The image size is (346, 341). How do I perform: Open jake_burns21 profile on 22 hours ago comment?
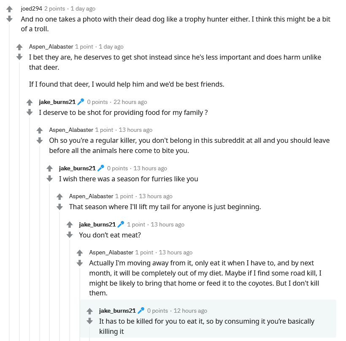[x=57, y=102]
